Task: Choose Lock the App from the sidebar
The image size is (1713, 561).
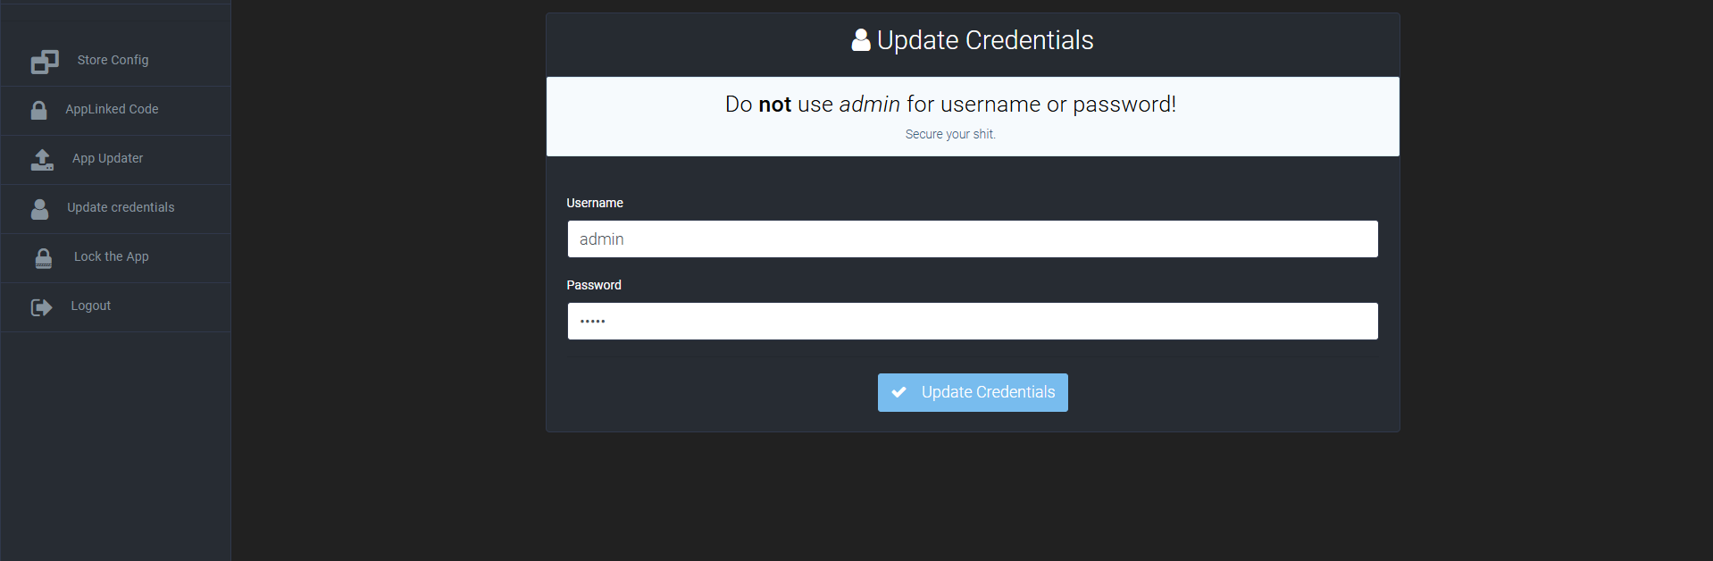Action: coord(111,256)
